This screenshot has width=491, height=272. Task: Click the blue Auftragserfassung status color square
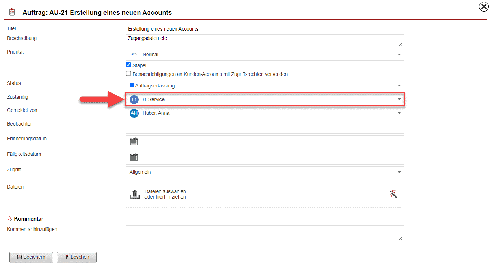tap(132, 86)
